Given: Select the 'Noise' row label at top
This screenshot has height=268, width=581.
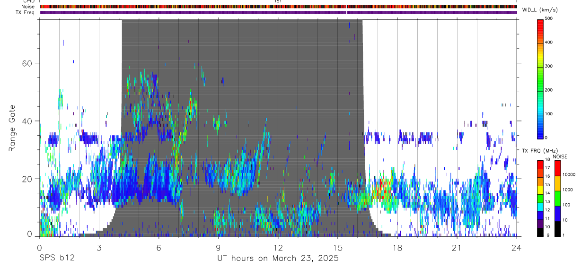Looking at the screenshot, I should coord(28,7).
